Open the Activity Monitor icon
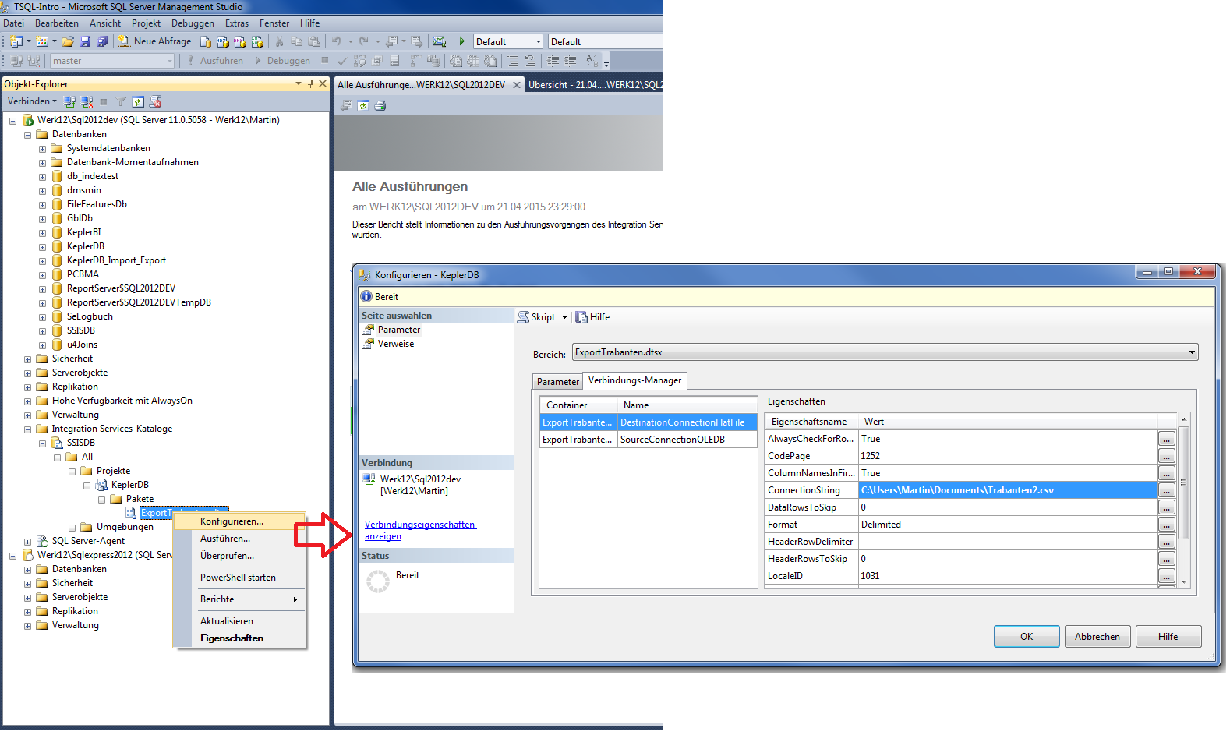Screen dimensions: 1230x735 [440, 41]
